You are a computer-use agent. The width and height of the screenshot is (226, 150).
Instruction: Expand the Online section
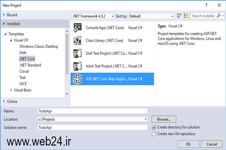coord(4,101)
